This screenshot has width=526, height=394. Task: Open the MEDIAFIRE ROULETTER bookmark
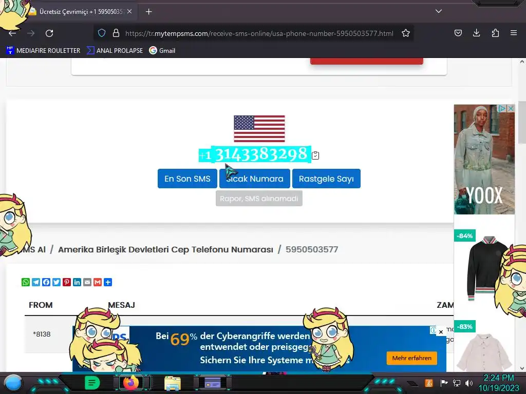pos(43,51)
